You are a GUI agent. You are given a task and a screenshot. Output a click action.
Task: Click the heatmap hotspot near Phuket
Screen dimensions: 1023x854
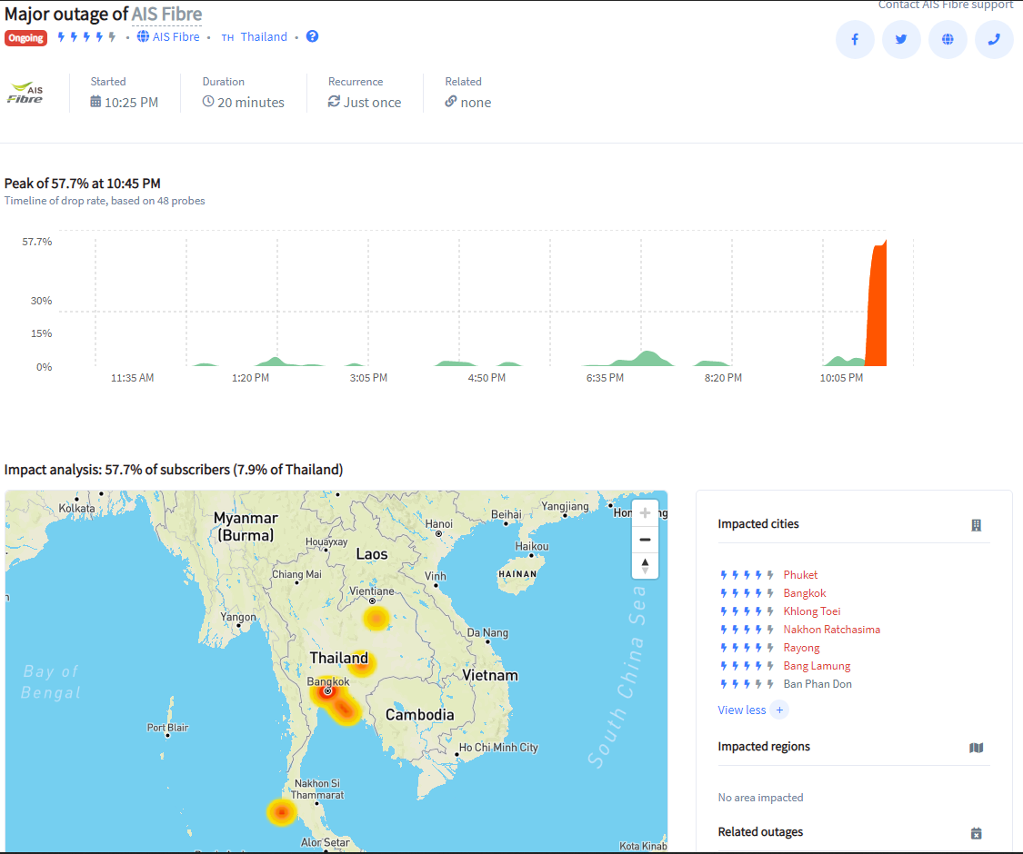point(281,812)
